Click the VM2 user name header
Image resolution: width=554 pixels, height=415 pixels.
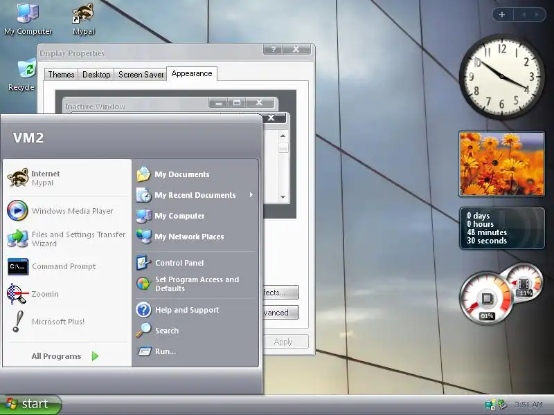[x=28, y=138]
